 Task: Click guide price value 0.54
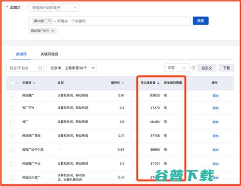point(121,150)
